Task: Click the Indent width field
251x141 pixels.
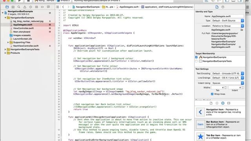Action: point(235,87)
